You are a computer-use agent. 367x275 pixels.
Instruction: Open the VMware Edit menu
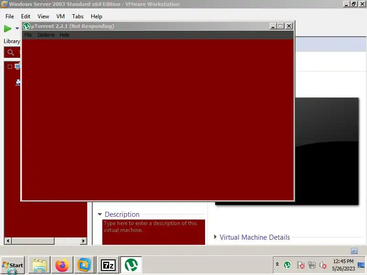pos(26,16)
